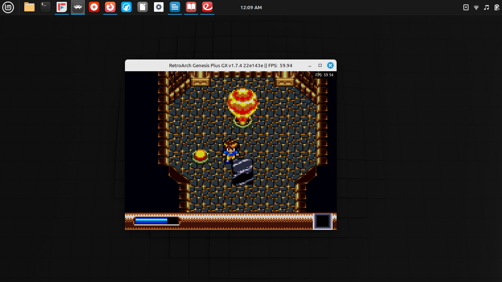Screen dimensions: 502x282
Task: Switch to the red cursive e app
Action: (207, 7)
